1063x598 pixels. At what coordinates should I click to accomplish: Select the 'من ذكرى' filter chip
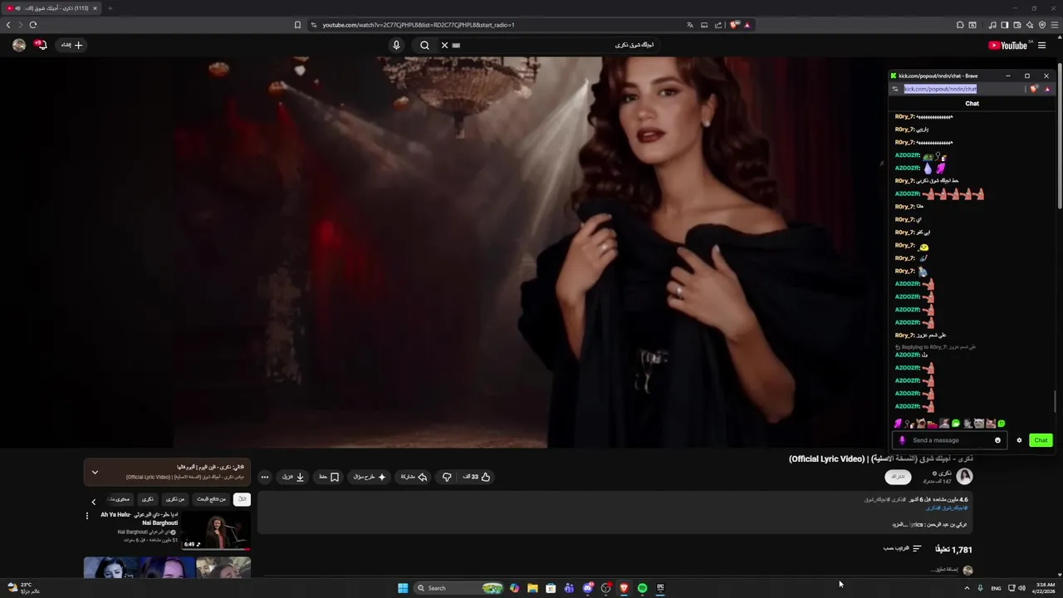(175, 499)
